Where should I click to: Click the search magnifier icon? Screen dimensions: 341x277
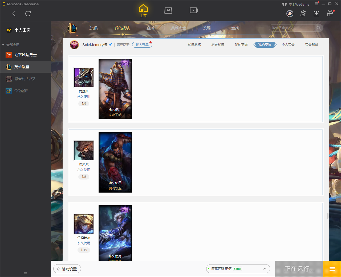coord(319,28)
